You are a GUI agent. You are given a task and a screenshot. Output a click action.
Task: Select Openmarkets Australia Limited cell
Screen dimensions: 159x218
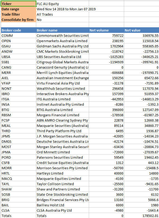62,41
